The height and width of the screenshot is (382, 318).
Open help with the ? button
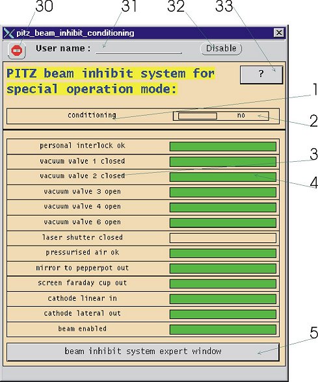(261, 75)
